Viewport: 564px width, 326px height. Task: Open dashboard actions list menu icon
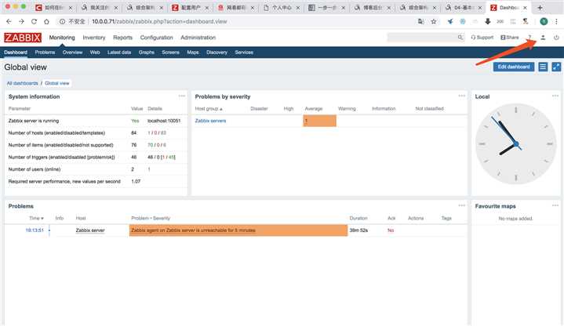[543, 67]
